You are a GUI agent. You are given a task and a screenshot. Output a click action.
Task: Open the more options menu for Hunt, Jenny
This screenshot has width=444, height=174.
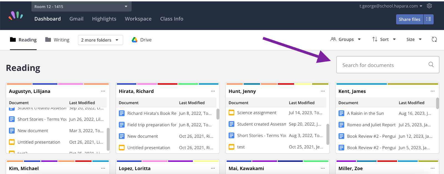tap(323, 91)
